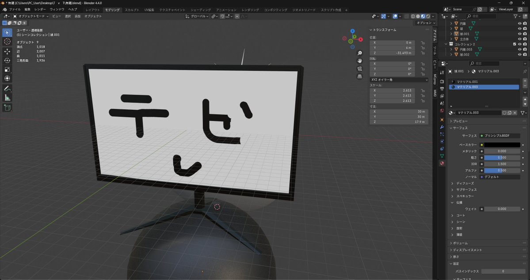Viewport: 530px width, 280px height.
Task: Toggle proportional editing button
Action: (x=237, y=16)
